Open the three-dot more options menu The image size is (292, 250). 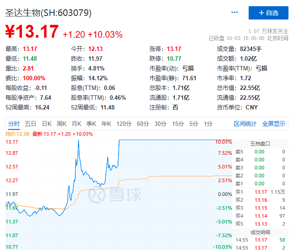pos(234,13)
